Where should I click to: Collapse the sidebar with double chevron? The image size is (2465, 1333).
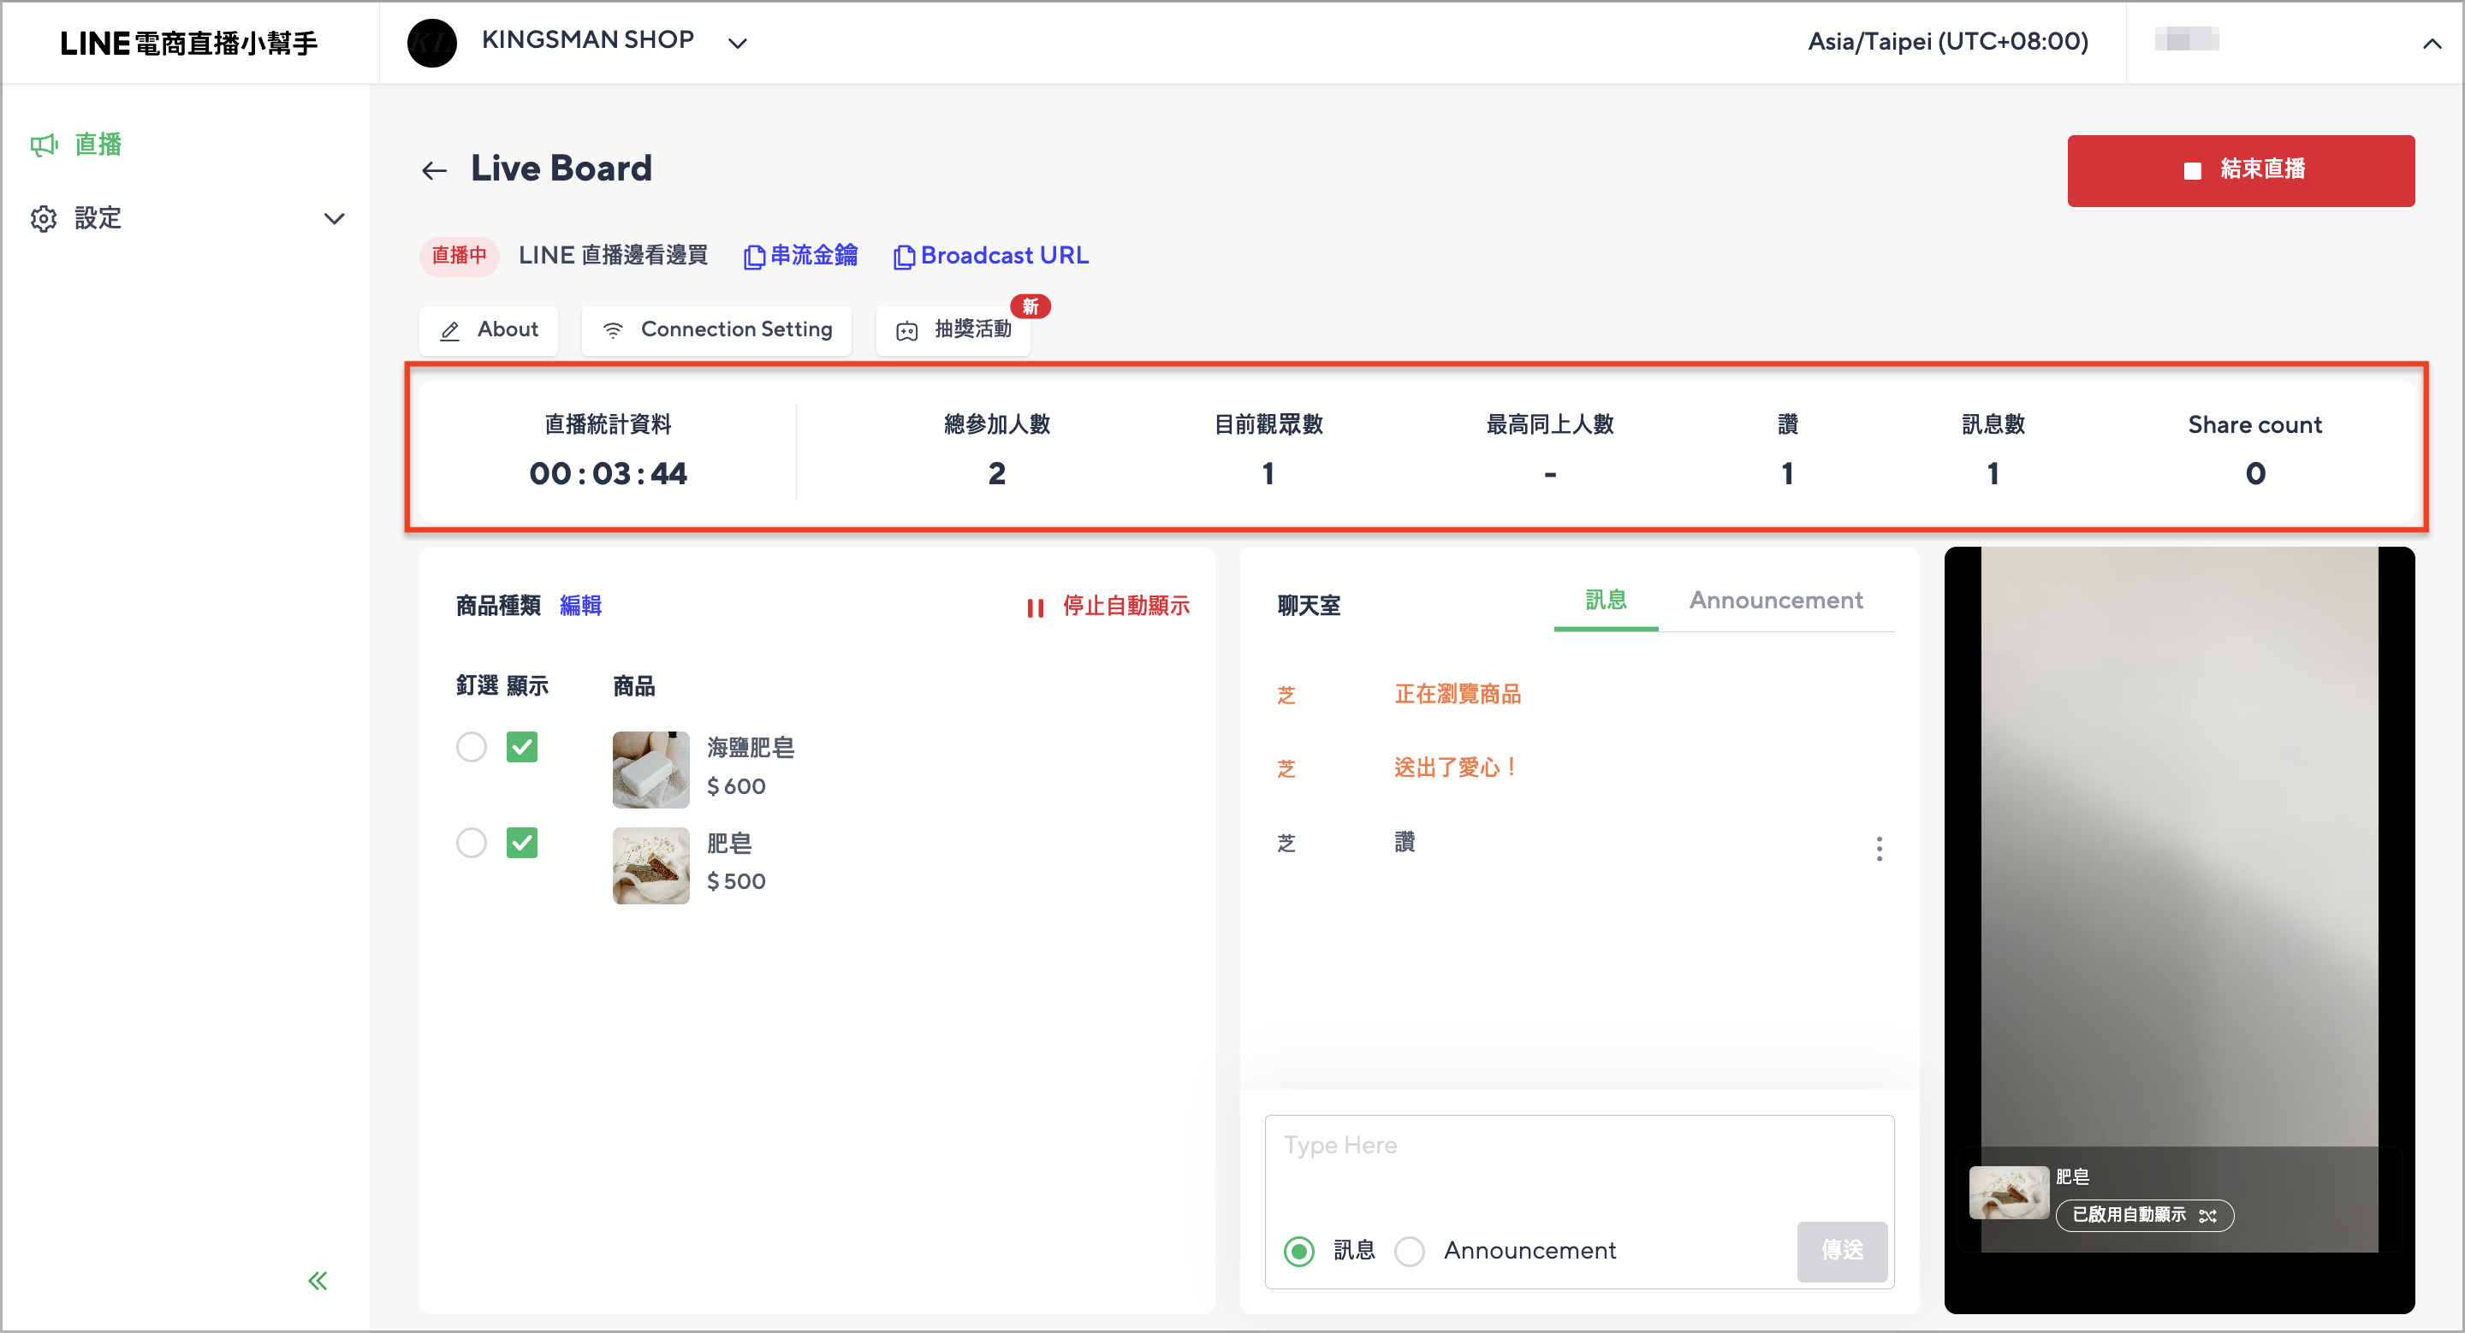pos(318,1281)
